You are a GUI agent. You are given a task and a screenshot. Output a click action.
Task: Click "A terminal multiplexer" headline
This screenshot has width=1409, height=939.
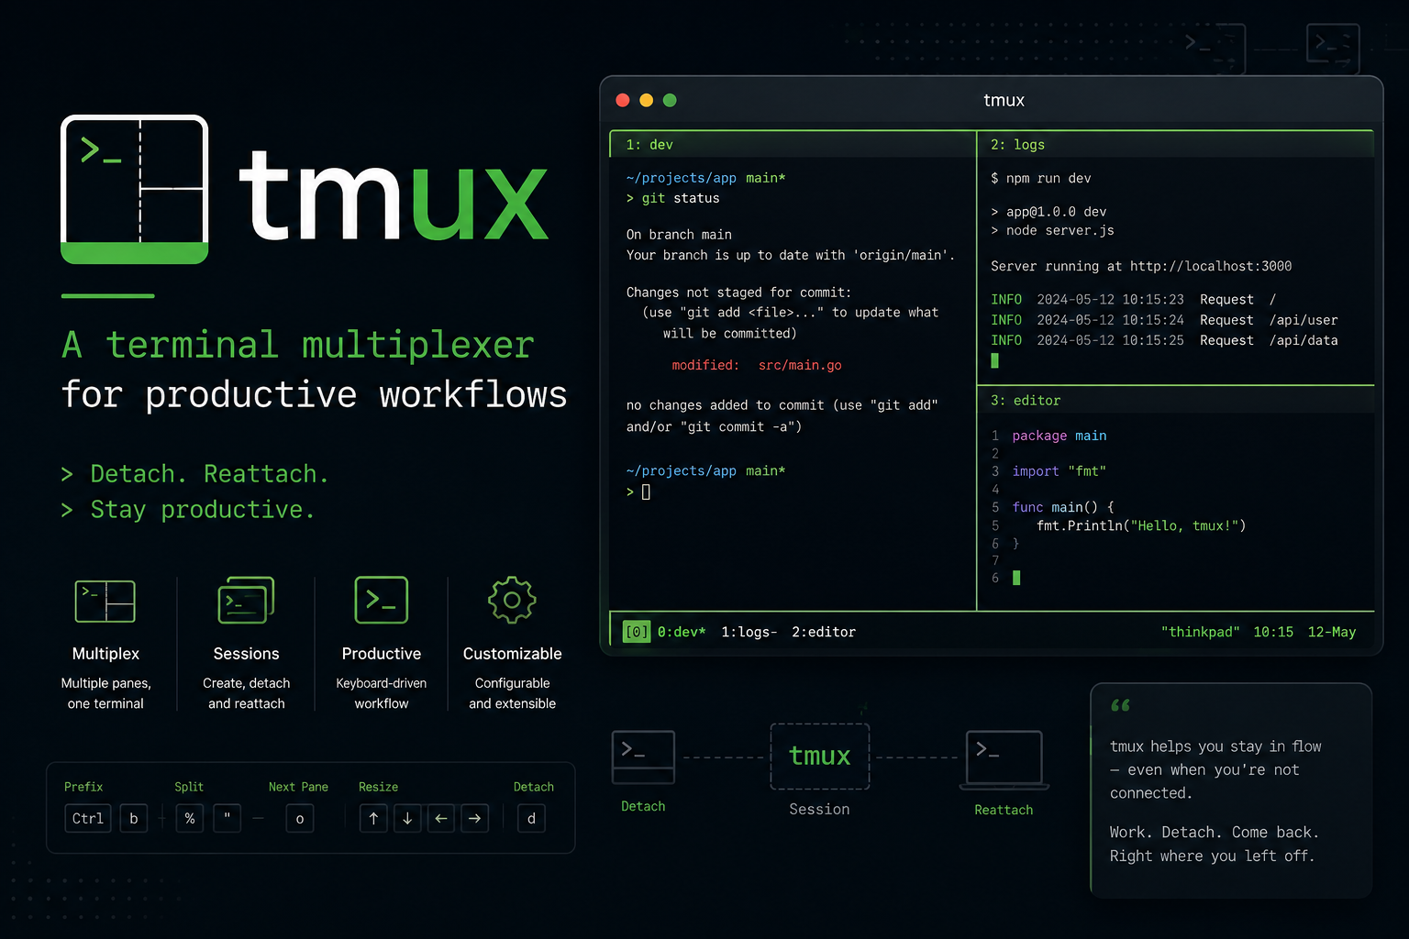coord(298,346)
